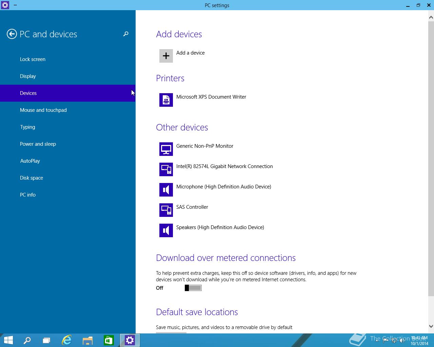Toggle Download over metered connections switch
Screen dimensions: 434x347
pos(193,288)
